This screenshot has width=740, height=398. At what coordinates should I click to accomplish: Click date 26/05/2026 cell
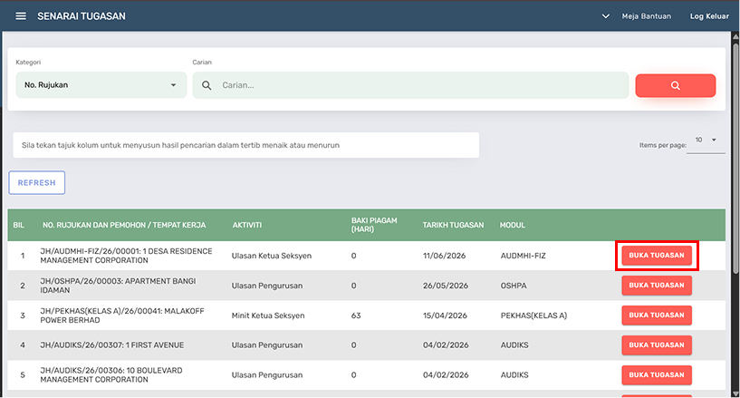[x=446, y=286]
